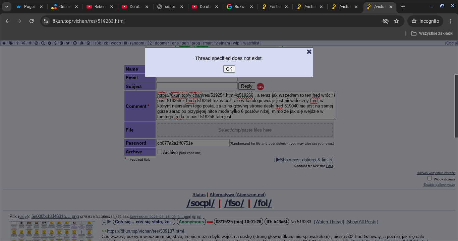Reload the page with the browser refresh icon
458x241 pixels.
tap(32, 21)
